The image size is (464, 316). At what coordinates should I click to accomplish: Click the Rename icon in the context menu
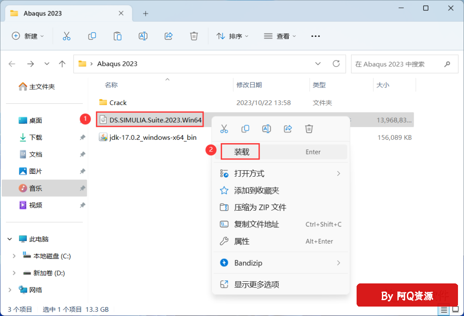[x=266, y=129]
